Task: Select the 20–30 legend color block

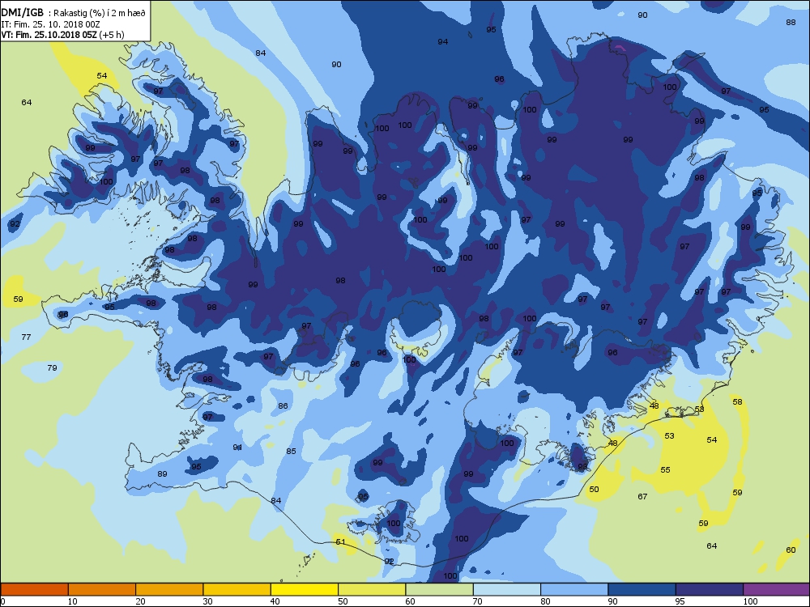Action: [169, 589]
